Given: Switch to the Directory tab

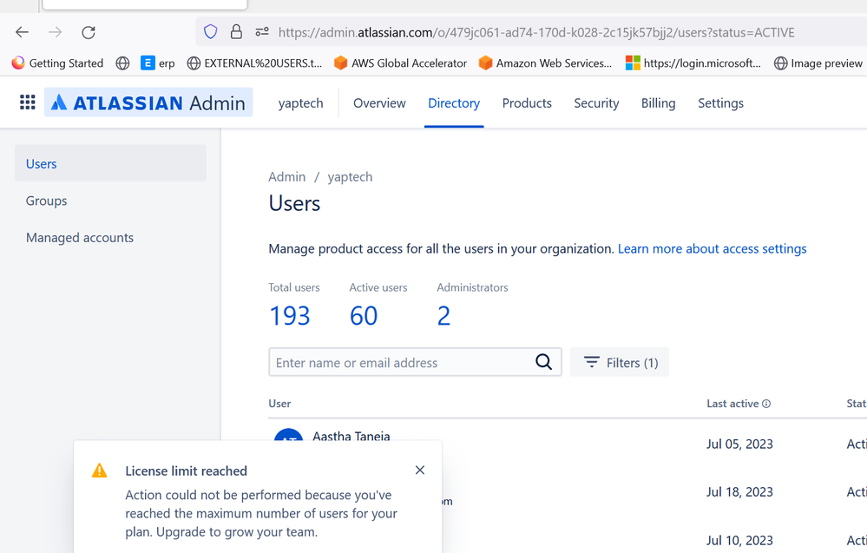Looking at the screenshot, I should point(454,102).
